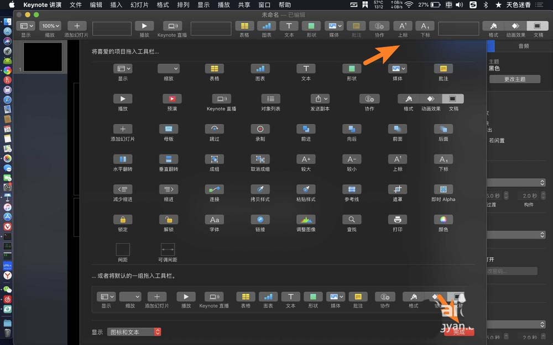Select the 录制 record icon
Image resolution: width=553 pixels, height=345 pixels.
[260, 129]
